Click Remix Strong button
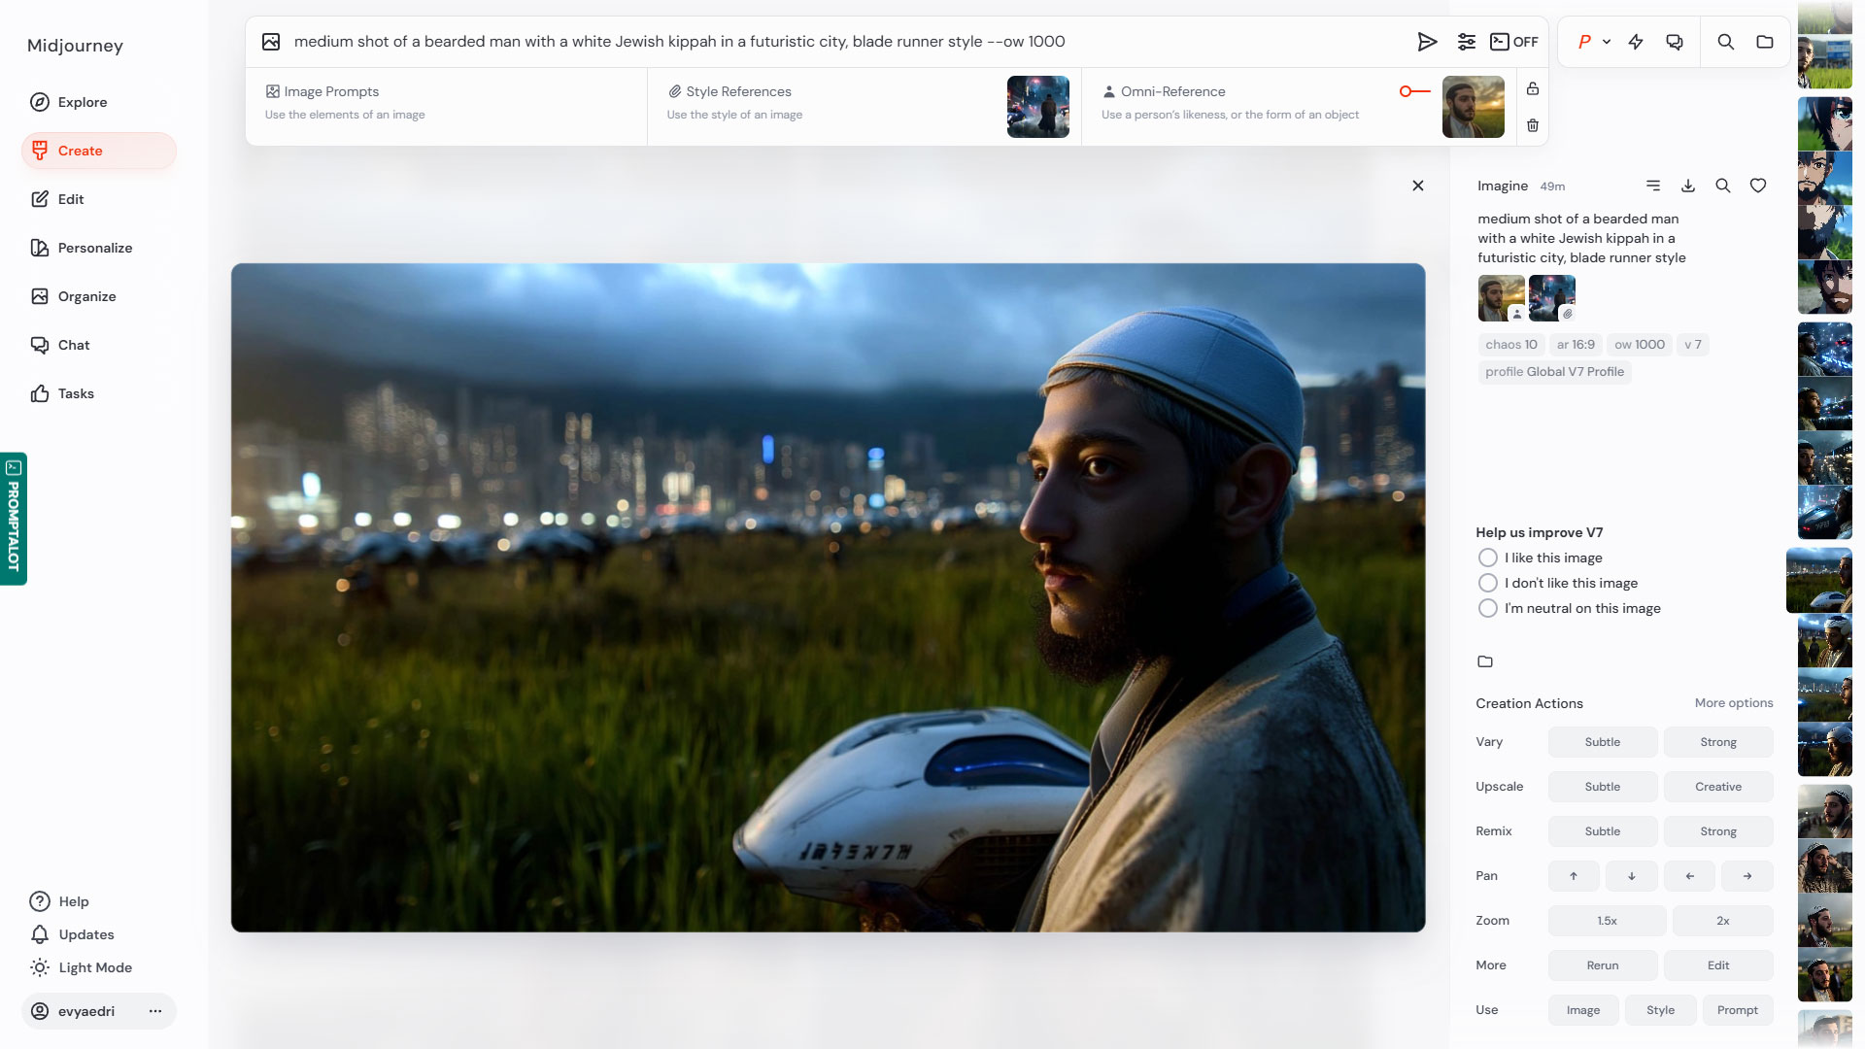 click(1718, 831)
